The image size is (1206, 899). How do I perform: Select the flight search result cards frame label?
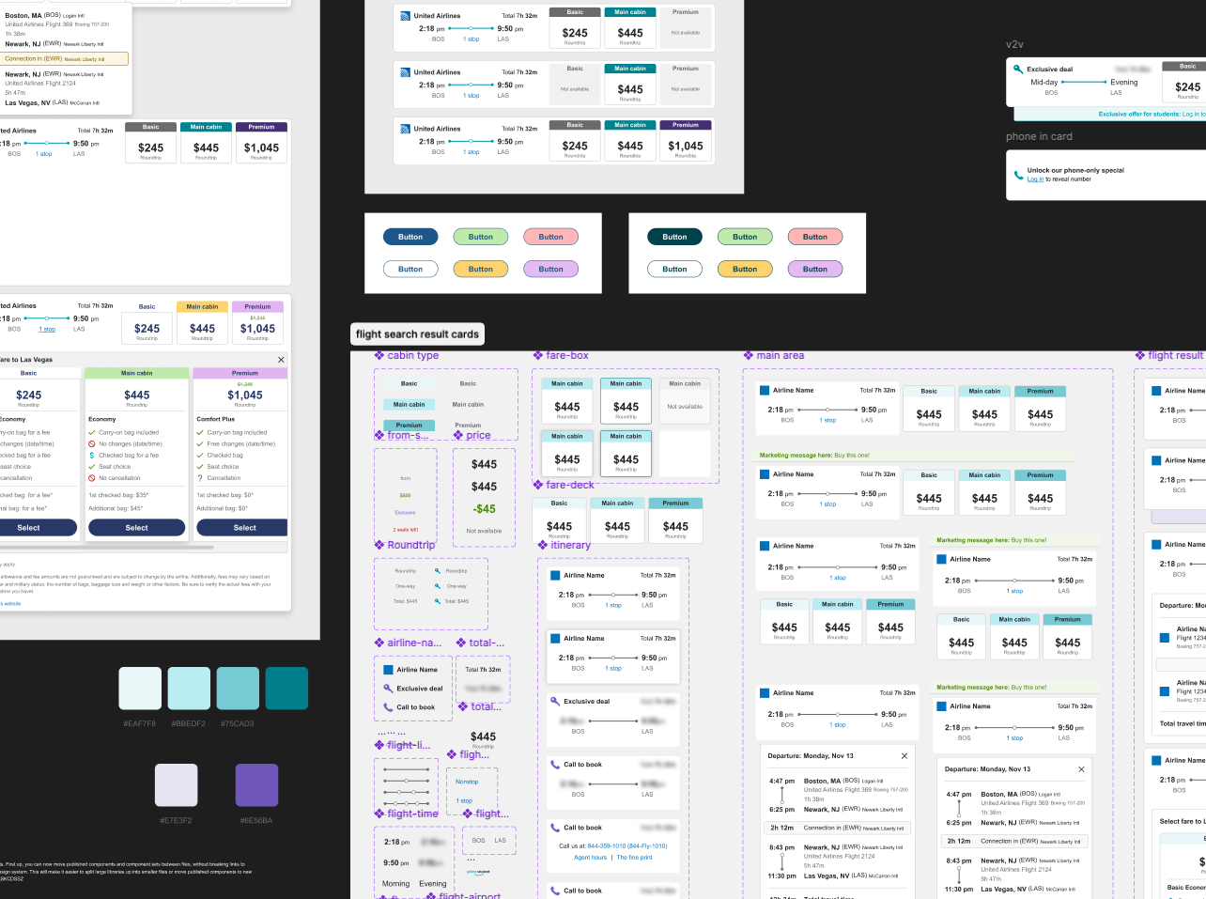tap(417, 334)
